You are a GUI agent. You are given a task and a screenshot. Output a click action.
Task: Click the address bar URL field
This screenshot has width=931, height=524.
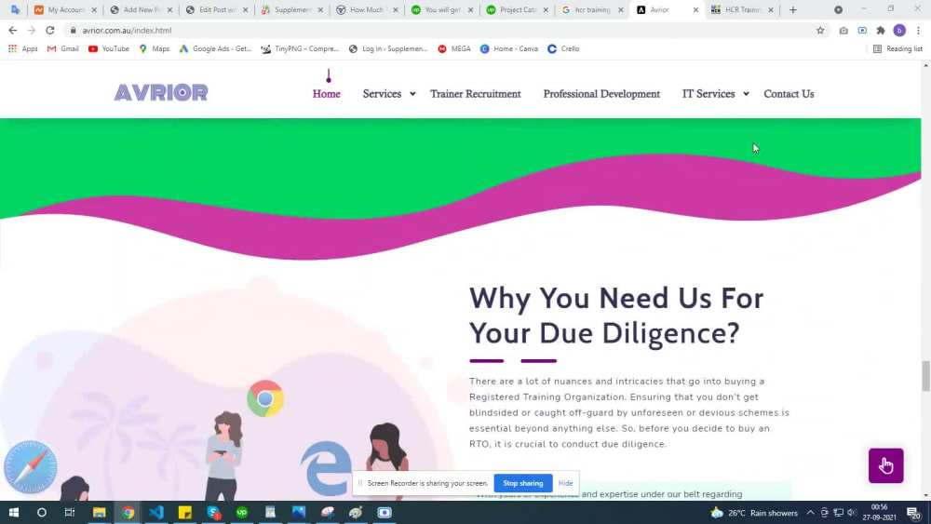coord(439,31)
